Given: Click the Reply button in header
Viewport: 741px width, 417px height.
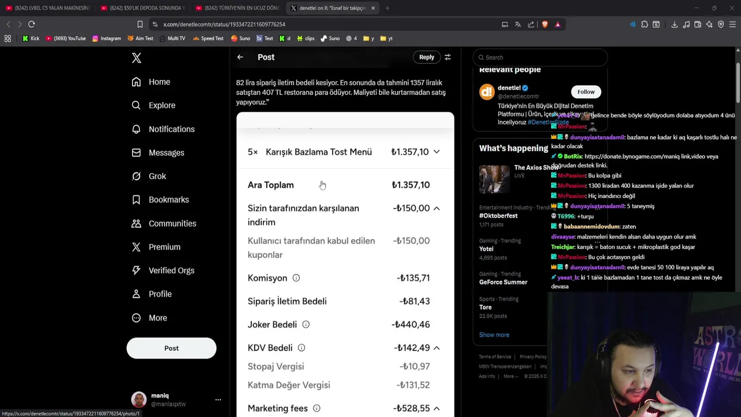Looking at the screenshot, I should click(427, 57).
